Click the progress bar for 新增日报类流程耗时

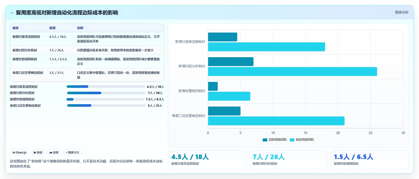click(x=106, y=87)
